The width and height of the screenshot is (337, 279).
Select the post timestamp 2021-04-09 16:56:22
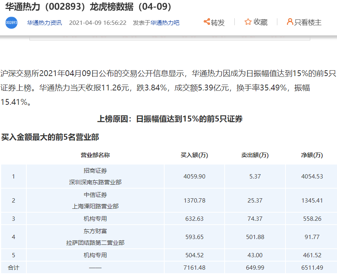98,23
